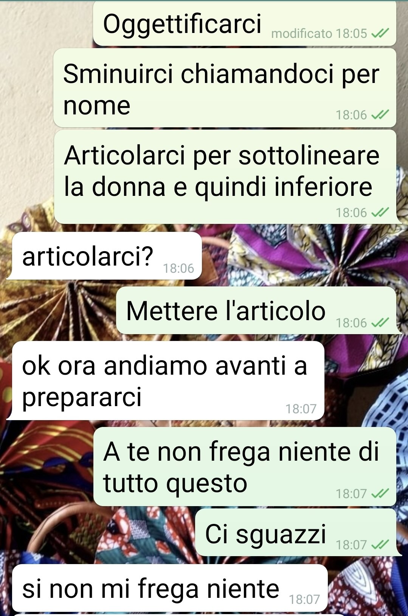Screen dimensions: 408x616
Task: Tap the 18:07 timestamp on 'ok ora andiamo avanti'
Action: (301, 409)
